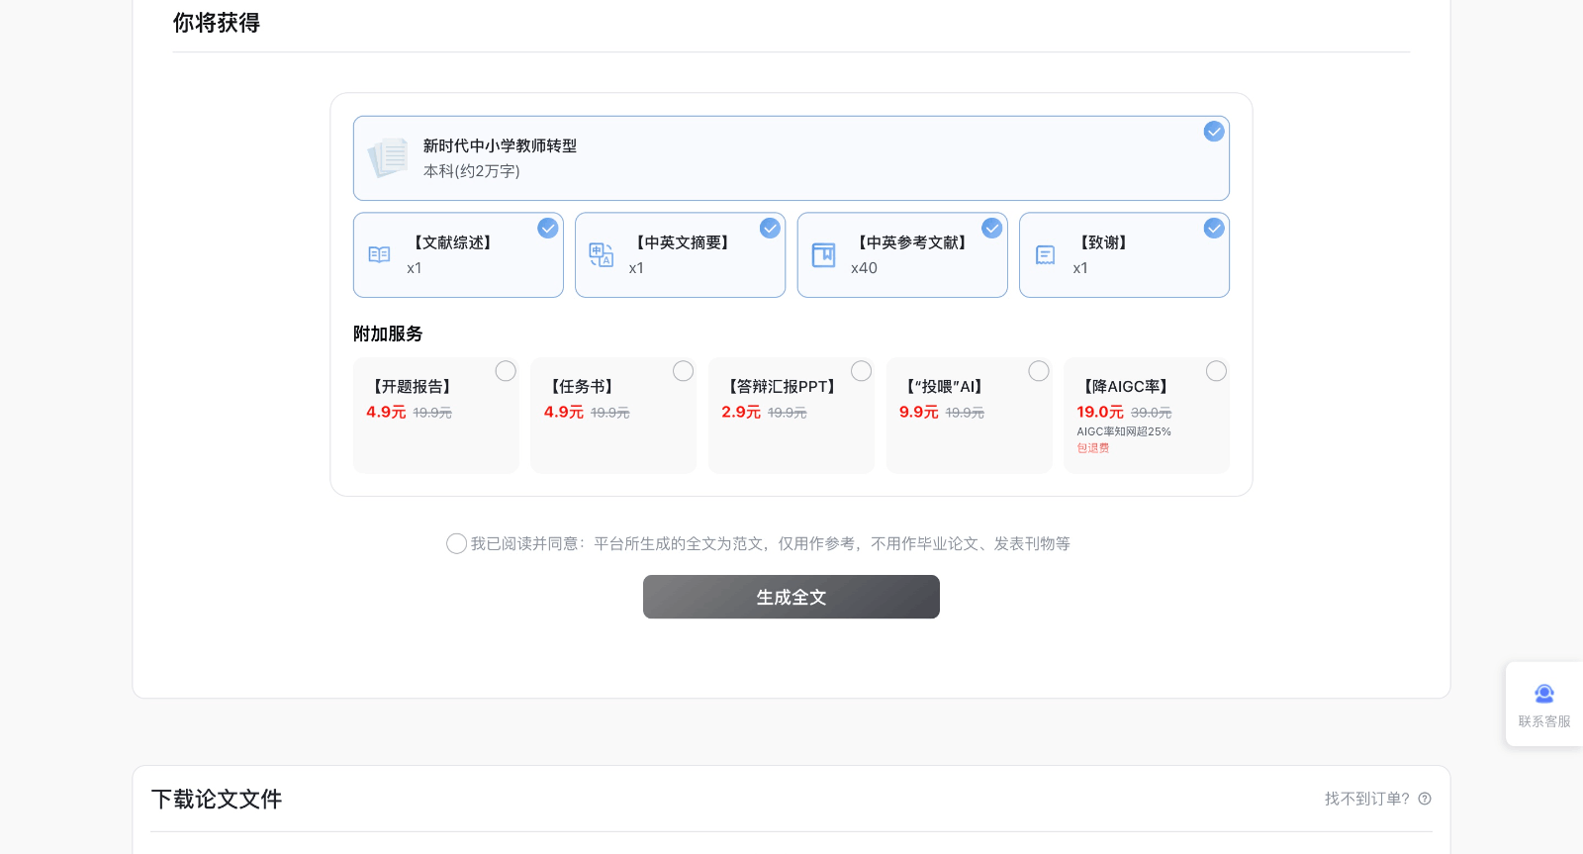The width and height of the screenshot is (1583, 854).
Task: Select the 开题报告 add-on radio button
Action: [506, 371]
